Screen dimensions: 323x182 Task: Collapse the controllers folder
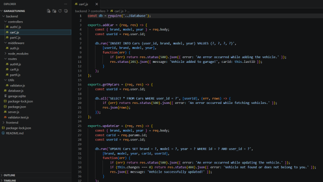15,22
